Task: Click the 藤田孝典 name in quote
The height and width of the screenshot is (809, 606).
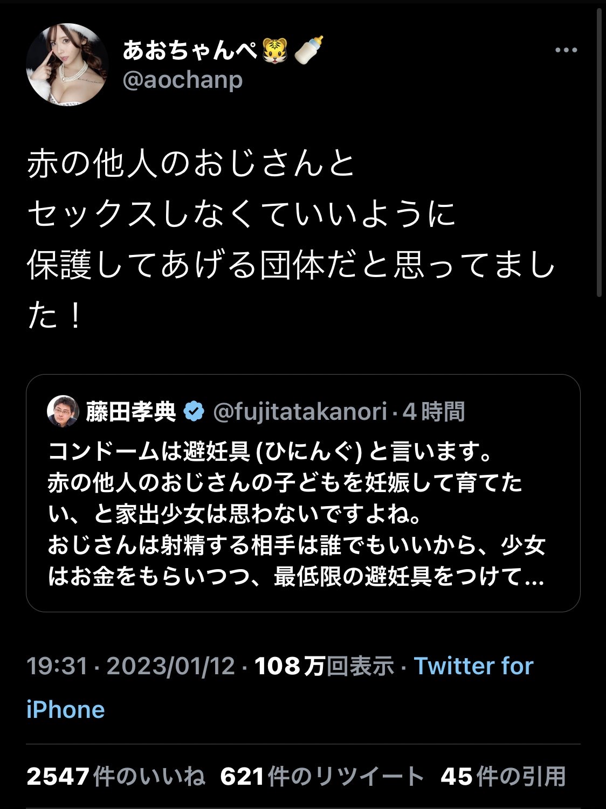Action: click(x=131, y=412)
